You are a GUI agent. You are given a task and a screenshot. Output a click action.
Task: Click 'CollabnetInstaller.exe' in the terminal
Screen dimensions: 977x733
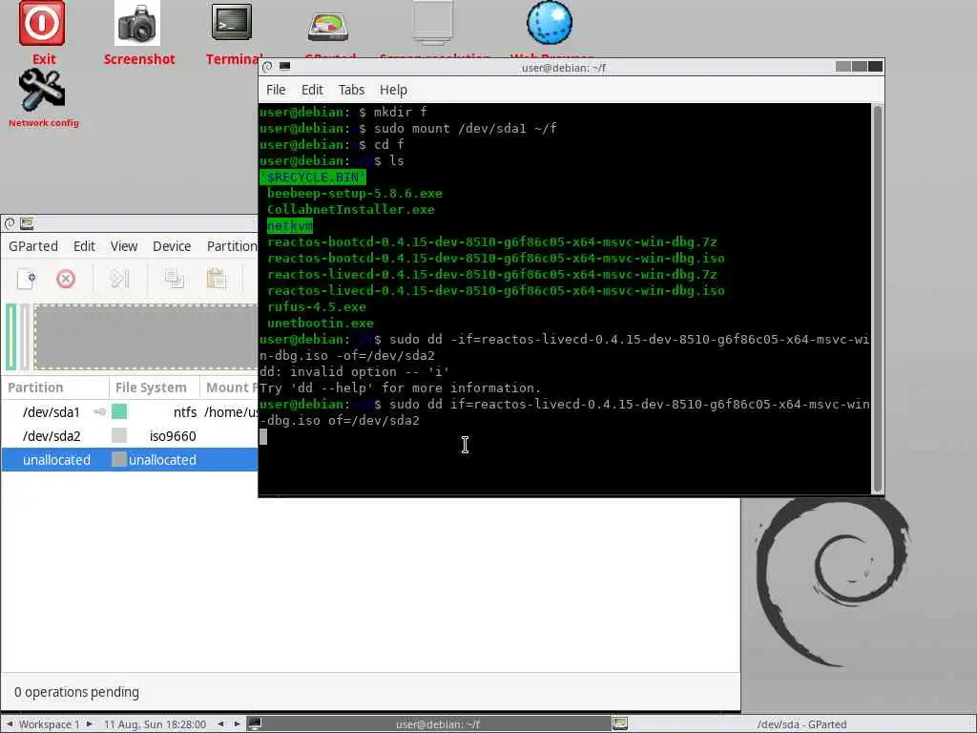351,209
